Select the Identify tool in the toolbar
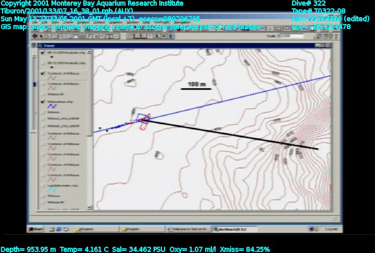Image resolution: width=375 pixels, height=253 pixels. click(x=35, y=36)
